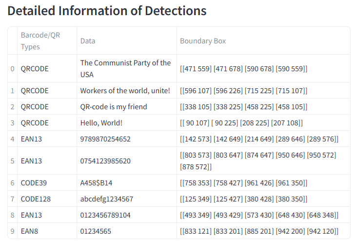Click the 'Barcode/QR Types' column header
356x241 pixels.
(x=40, y=41)
